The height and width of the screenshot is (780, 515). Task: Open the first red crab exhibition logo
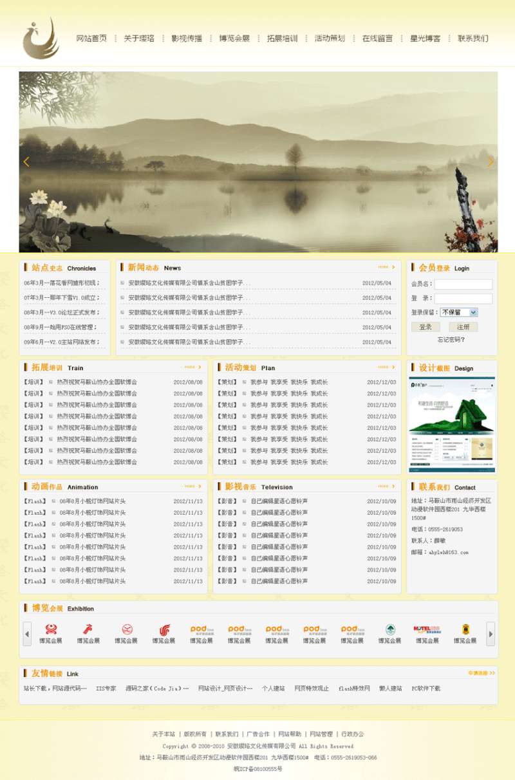51,629
